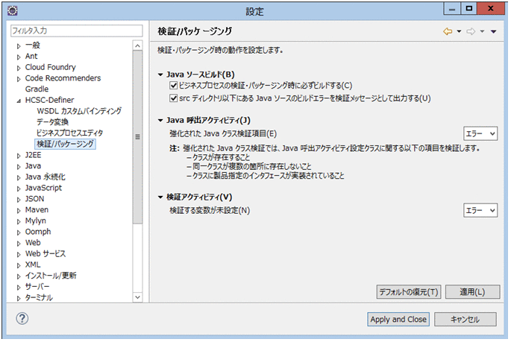
Task: Click Apply and Close button
Action: tap(398, 319)
